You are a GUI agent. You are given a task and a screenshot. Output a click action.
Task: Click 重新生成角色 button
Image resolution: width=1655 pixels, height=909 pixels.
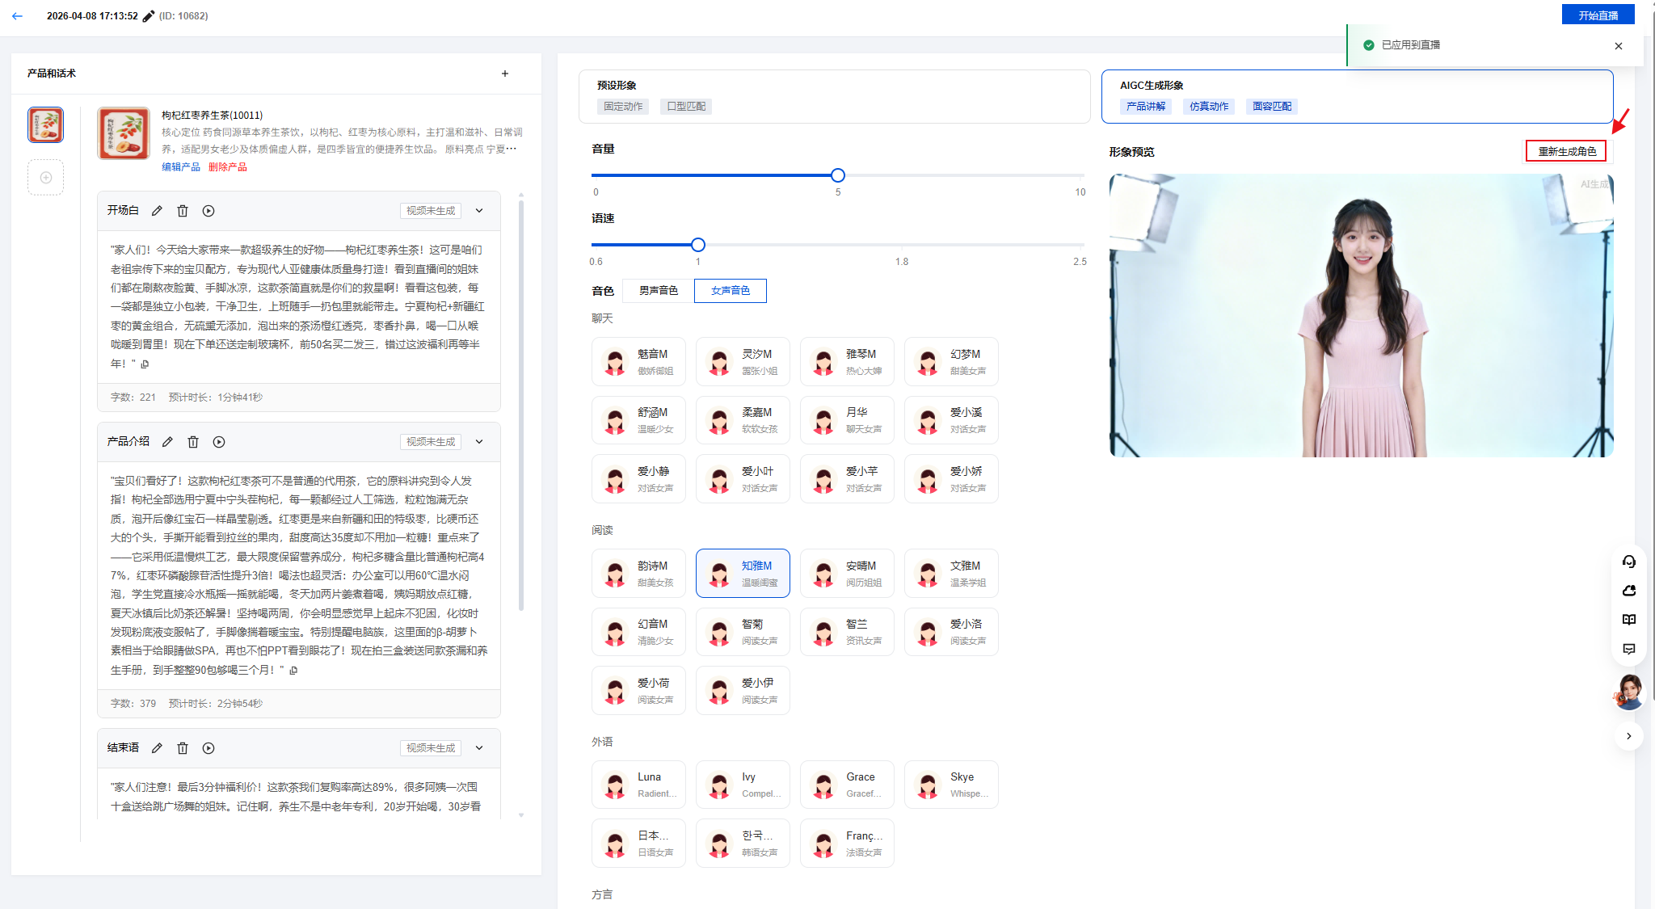(1566, 152)
